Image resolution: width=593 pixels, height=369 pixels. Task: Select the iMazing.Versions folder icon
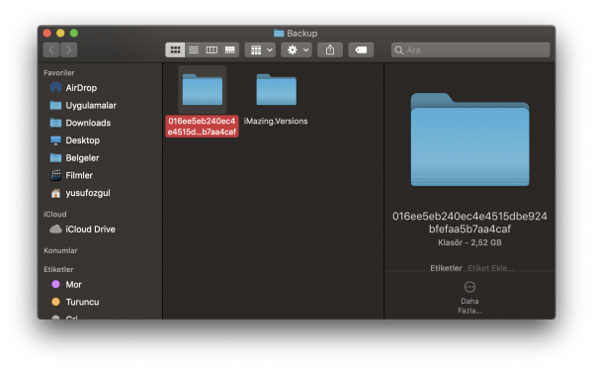pos(276,90)
